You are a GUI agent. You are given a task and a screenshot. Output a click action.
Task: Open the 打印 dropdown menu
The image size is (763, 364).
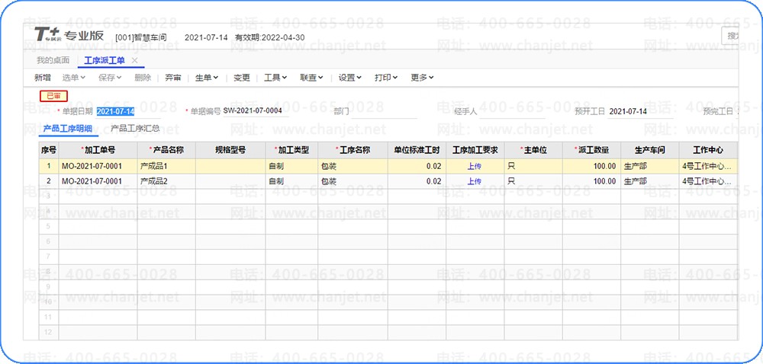pyautogui.click(x=386, y=78)
